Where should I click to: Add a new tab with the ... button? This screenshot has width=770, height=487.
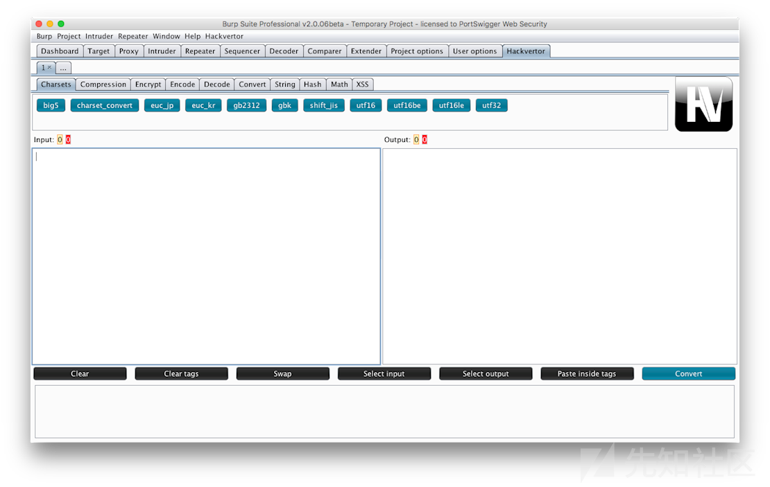coord(63,68)
